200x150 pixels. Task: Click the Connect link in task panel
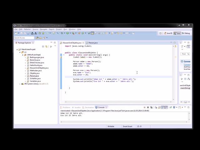click(x=187, y=65)
